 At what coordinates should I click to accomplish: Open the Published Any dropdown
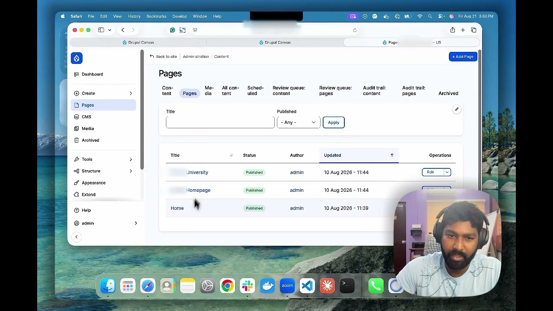click(299, 122)
